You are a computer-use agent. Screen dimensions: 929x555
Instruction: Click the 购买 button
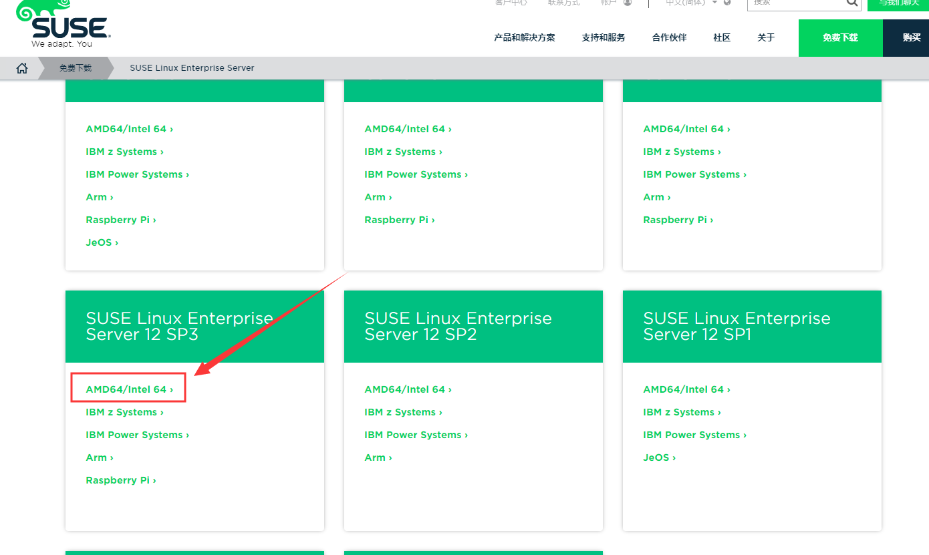coord(910,38)
